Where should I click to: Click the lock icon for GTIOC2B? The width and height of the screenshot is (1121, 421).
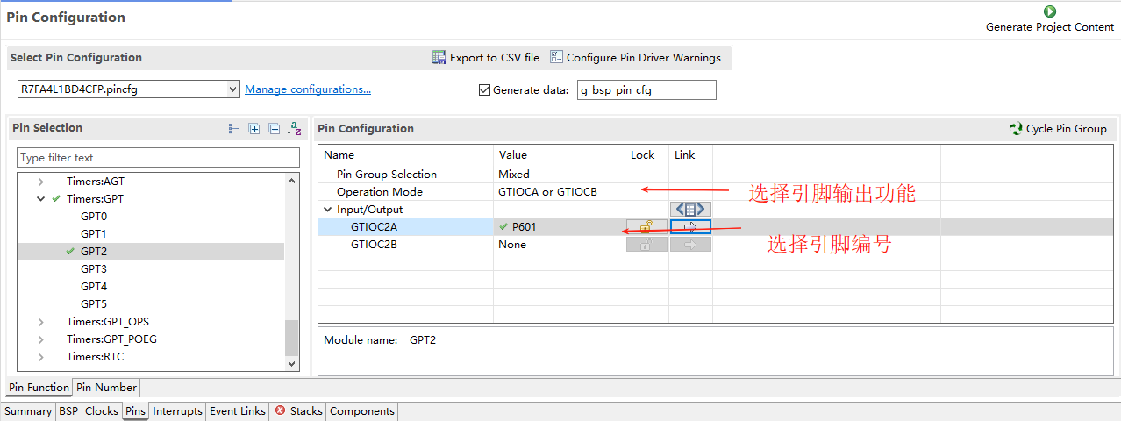coord(646,245)
